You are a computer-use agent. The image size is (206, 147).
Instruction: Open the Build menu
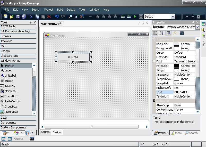(x=60, y=10)
